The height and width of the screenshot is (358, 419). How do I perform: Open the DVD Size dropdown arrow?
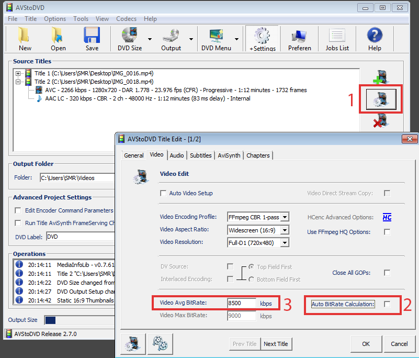click(x=150, y=39)
